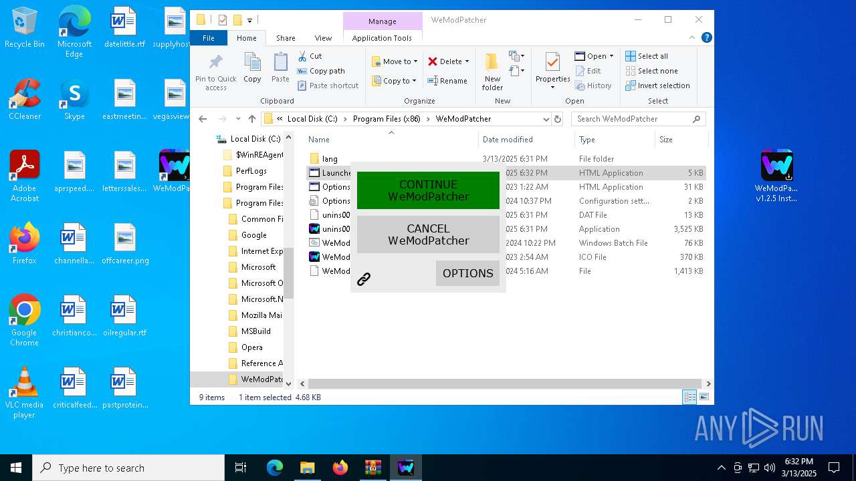Click the WeModPatcher icon in the taskbar

pyautogui.click(x=406, y=468)
